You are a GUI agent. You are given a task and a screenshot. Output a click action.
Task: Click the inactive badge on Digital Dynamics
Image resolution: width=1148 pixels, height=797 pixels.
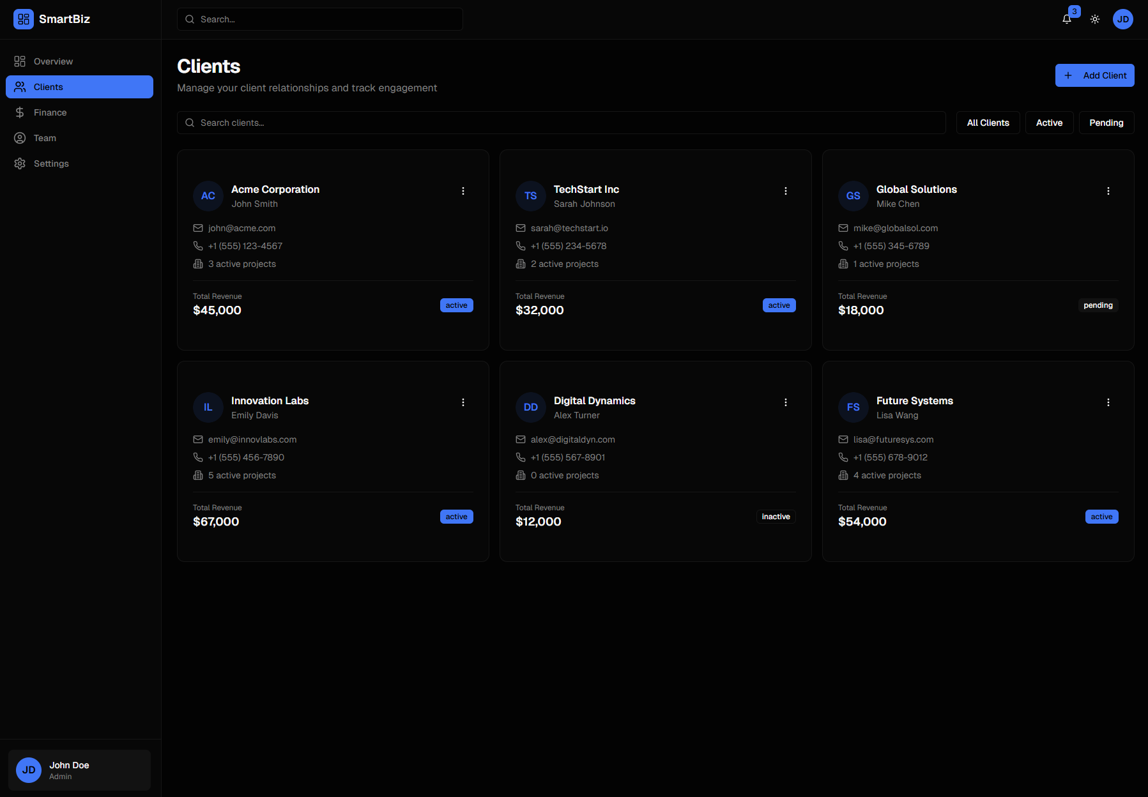[x=776, y=516]
